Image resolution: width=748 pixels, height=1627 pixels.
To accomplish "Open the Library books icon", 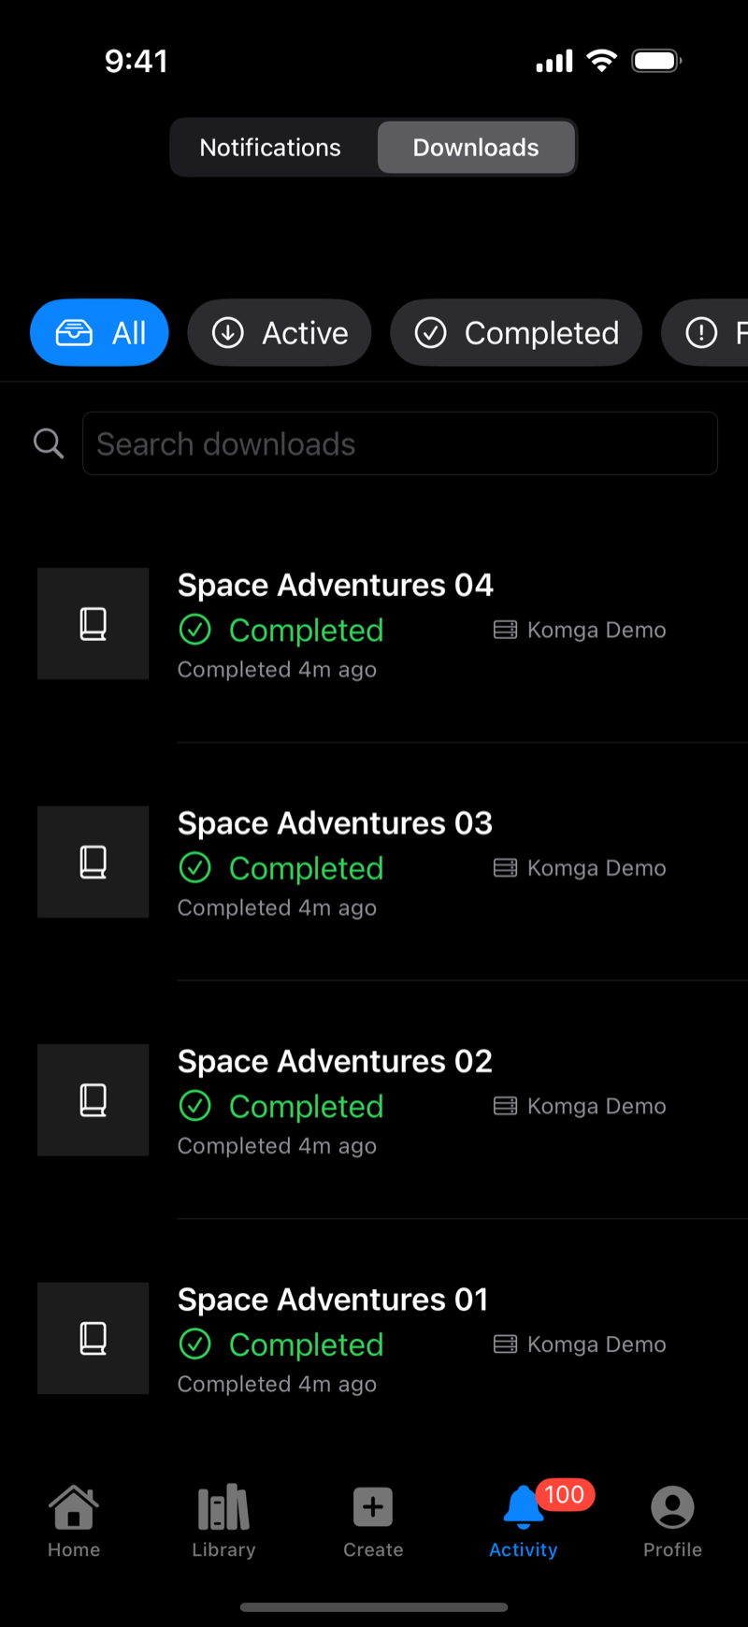I will click(x=223, y=1507).
